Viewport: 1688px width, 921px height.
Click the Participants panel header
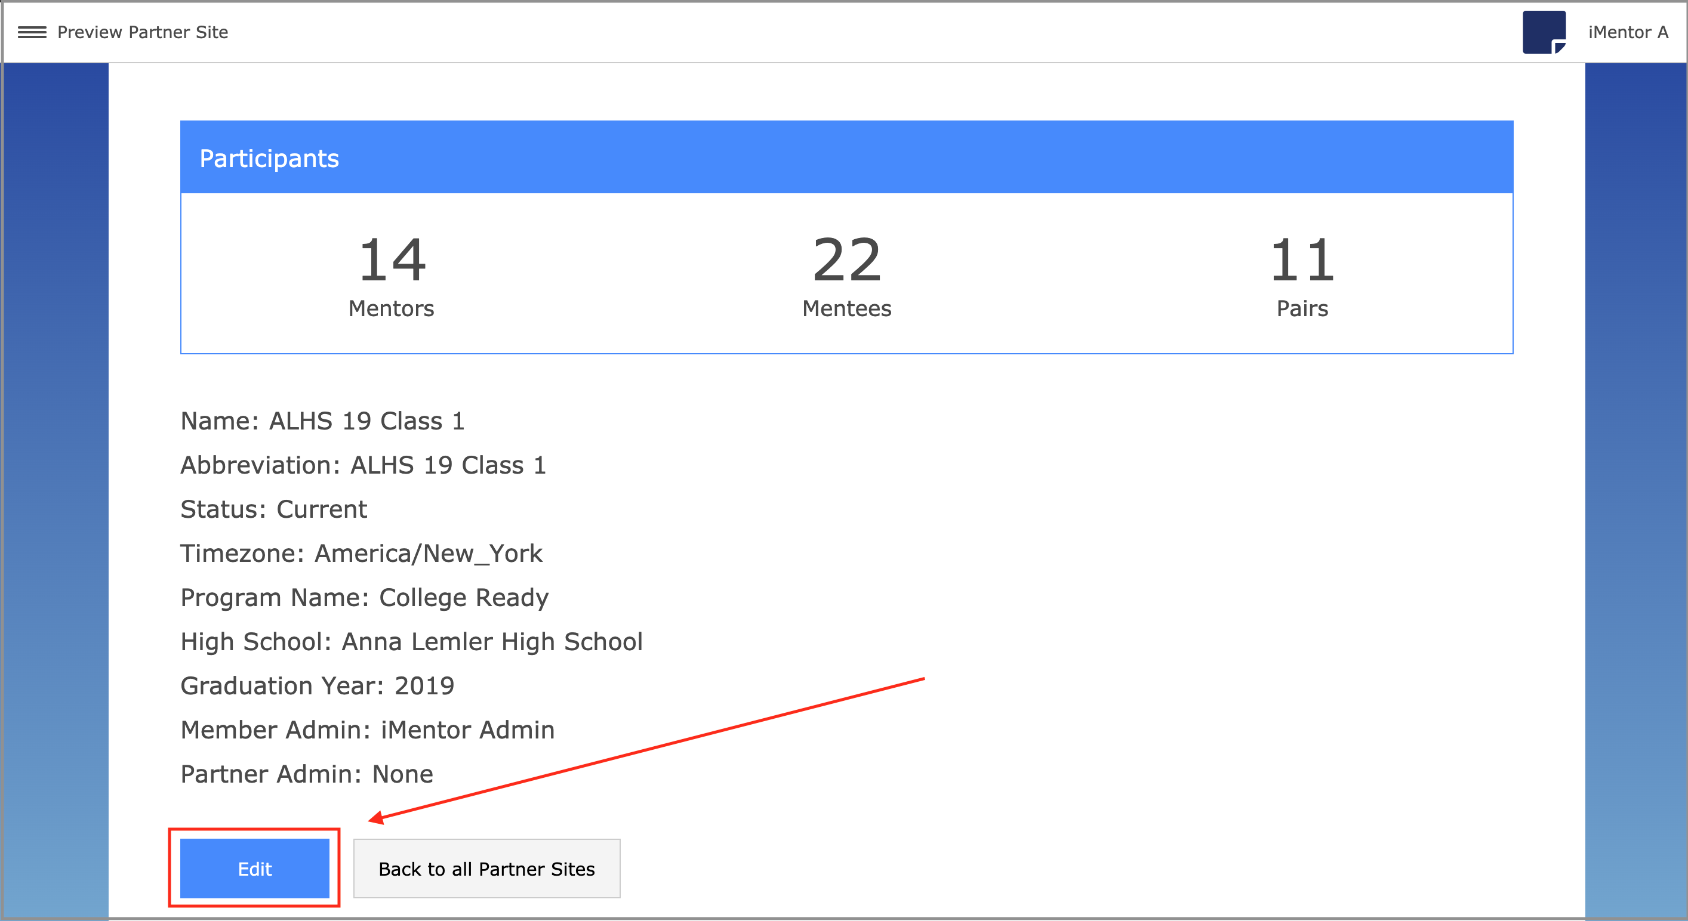click(x=846, y=157)
